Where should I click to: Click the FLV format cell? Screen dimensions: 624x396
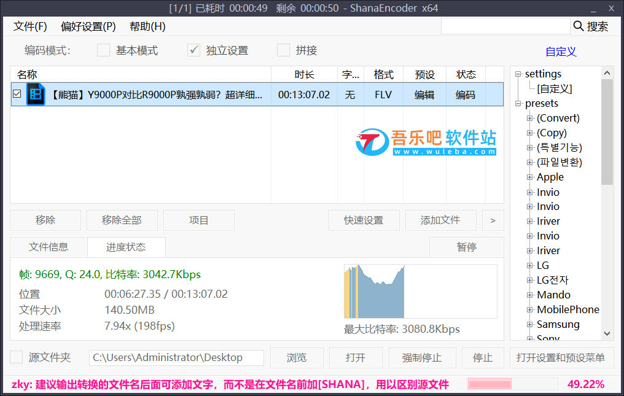[383, 95]
